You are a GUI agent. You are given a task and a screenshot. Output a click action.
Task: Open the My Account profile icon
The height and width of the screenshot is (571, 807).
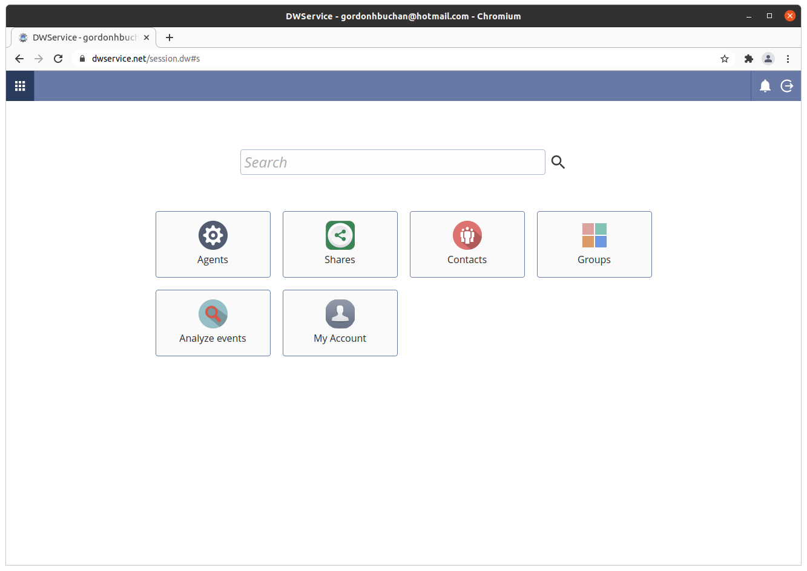340,314
